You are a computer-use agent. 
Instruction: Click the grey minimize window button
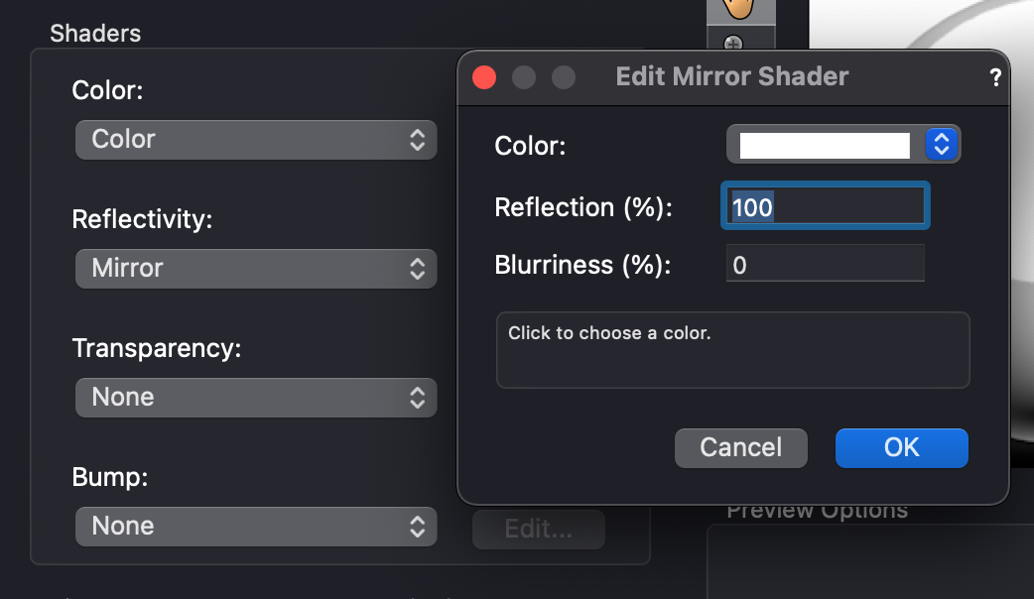524,77
